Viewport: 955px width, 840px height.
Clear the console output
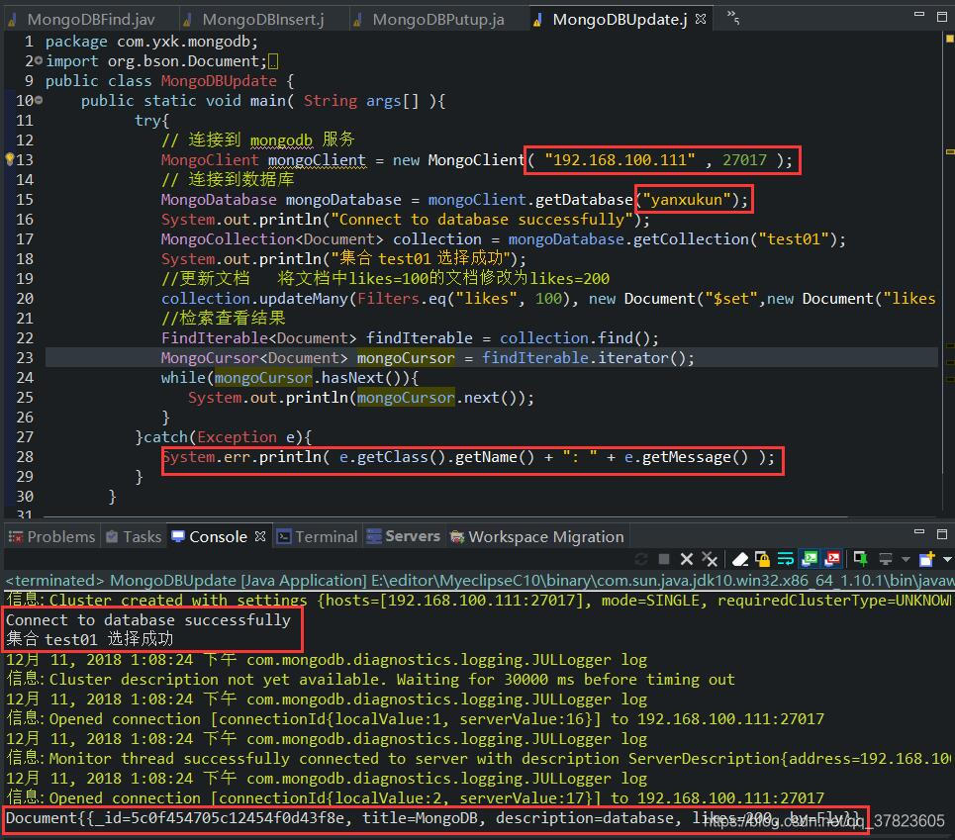point(740,559)
